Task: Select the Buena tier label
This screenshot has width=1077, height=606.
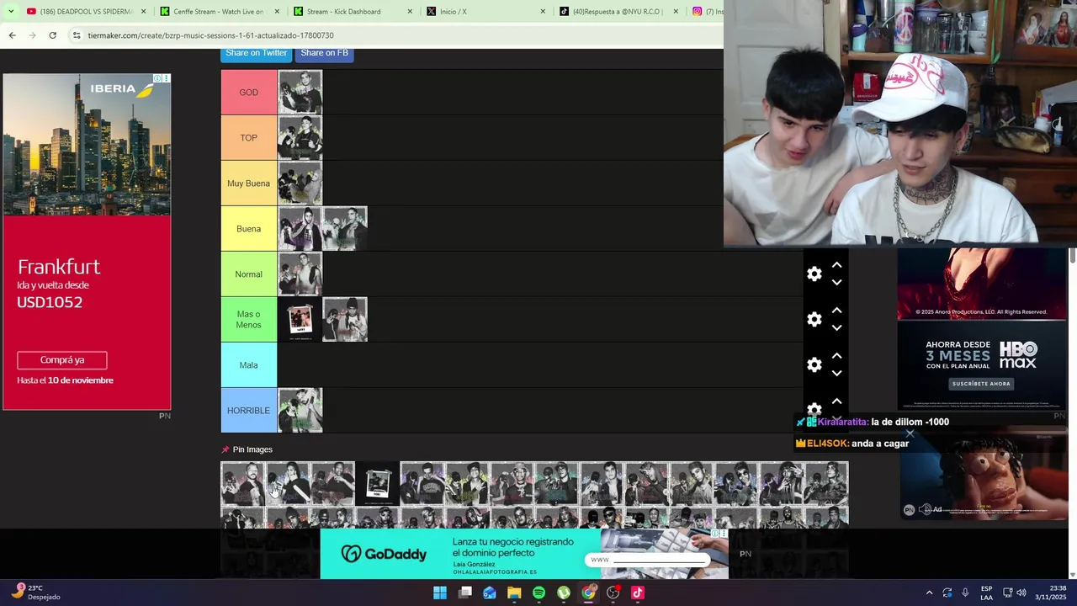Action: pos(248,229)
